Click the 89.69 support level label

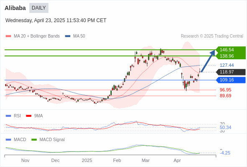coord(226,96)
